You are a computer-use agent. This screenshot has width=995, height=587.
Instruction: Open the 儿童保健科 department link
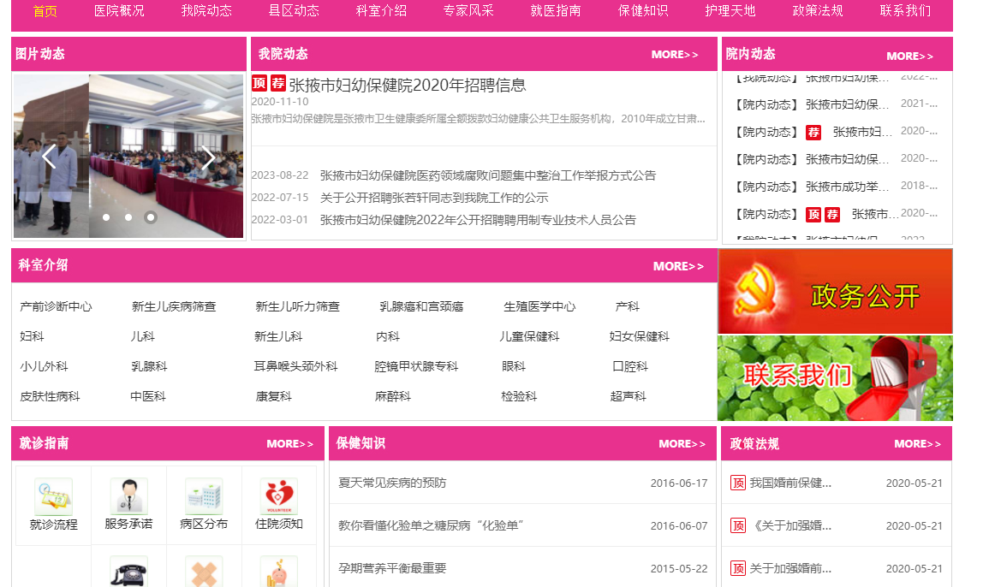[529, 336]
